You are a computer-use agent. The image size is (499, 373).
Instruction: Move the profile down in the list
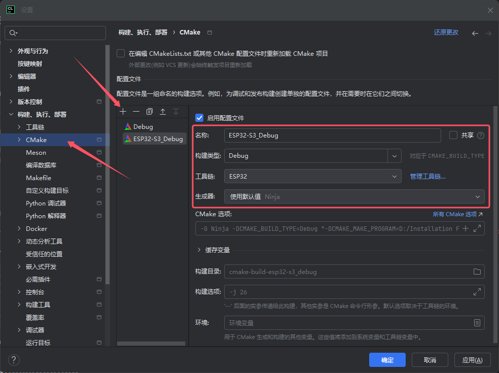[x=176, y=112]
